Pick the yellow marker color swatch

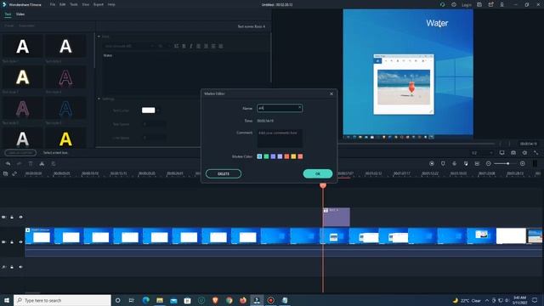[293, 156]
